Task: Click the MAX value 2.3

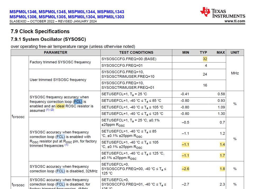Action: 222,184
